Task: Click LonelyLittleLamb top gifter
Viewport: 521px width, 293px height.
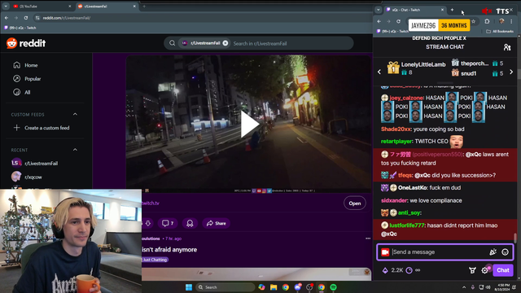Action: tap(423, 64)
